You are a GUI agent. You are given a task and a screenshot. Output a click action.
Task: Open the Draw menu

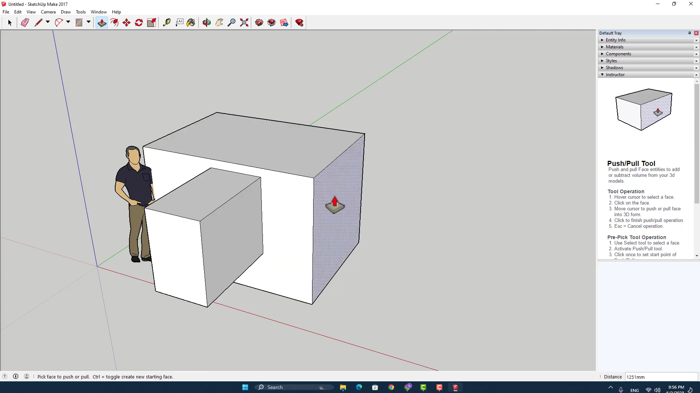pos(66,12)
